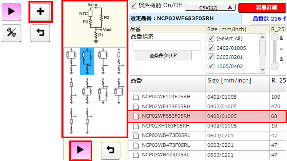Uncheck the 0603/0201 size filter
This screenshot has width=287, height=161.
pyautogui.click(x=211, y=57)
